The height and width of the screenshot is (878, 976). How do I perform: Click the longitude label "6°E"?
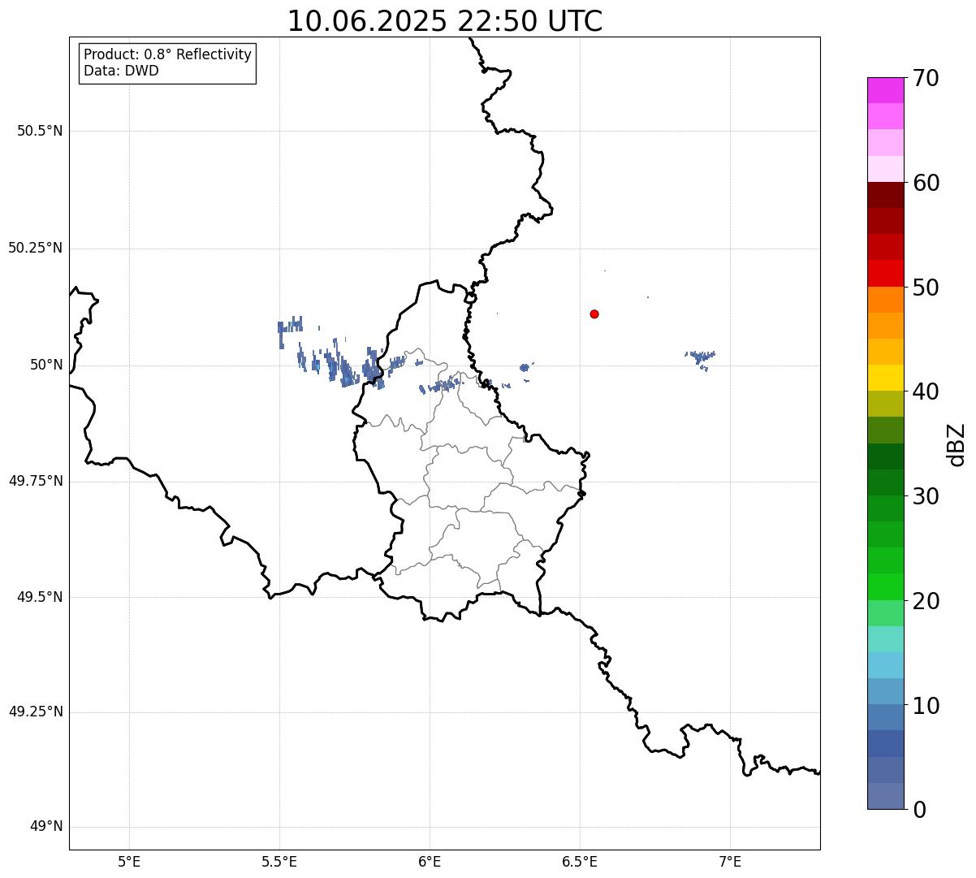430,861
